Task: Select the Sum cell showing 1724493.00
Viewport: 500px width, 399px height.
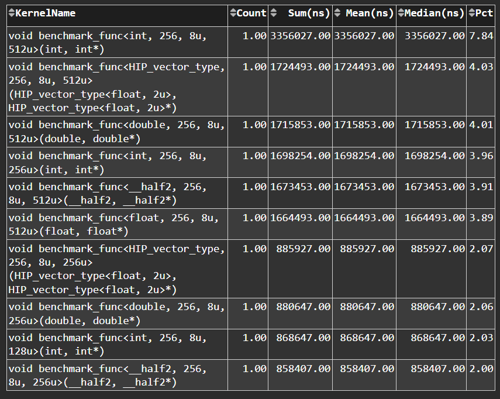Action: (x=300, y=67)
